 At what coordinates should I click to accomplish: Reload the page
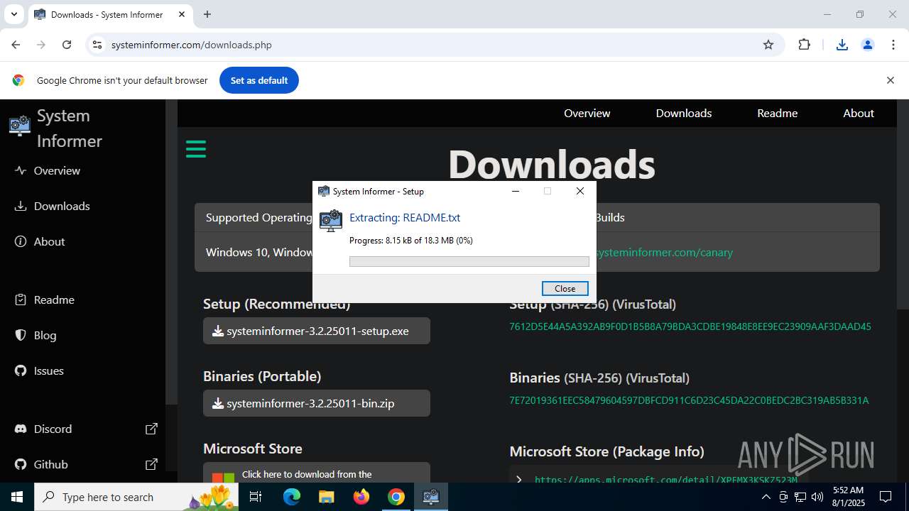pyautogui.click(x=67, y=45)
